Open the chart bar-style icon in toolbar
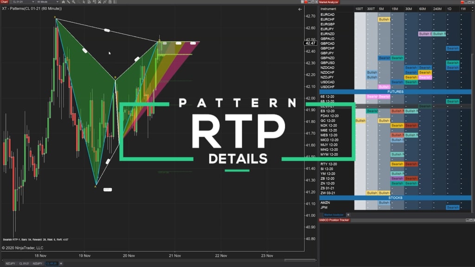 tap(63, 2)
